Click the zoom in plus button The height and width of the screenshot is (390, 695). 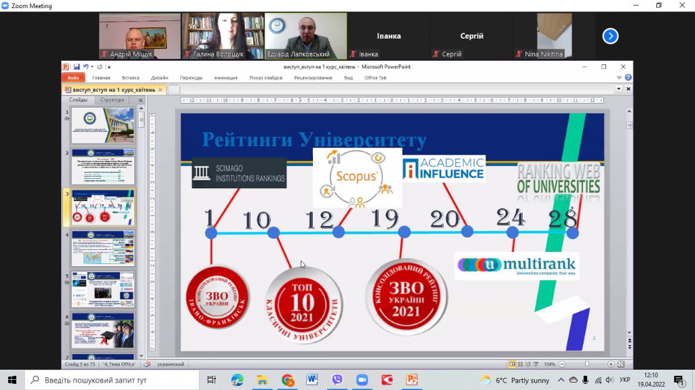(611, 364)
